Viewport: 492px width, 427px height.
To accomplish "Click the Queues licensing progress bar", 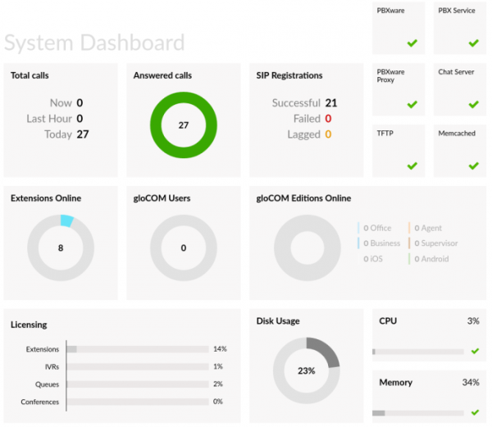I will click(137, 384).
